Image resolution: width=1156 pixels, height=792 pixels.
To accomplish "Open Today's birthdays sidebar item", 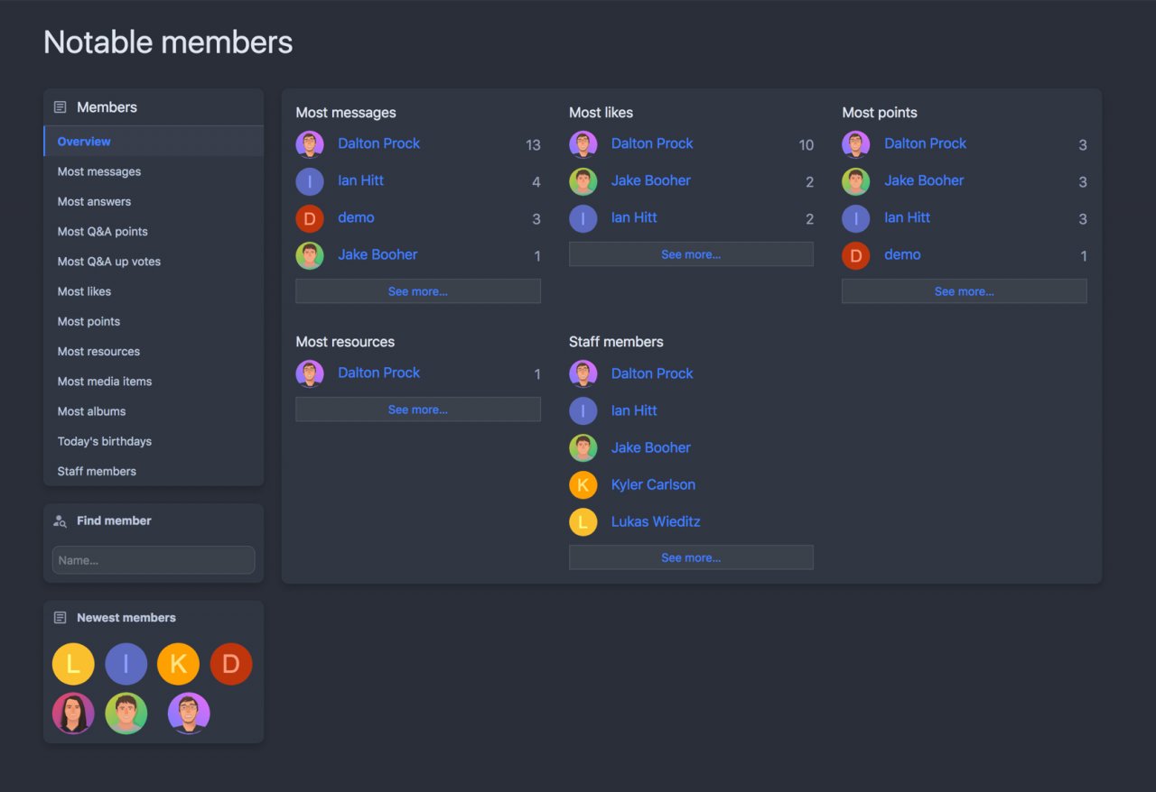I will pyautogui.click(x=105, y=441).
